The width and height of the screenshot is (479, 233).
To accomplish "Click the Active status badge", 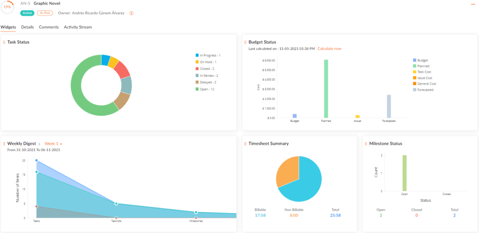I will tap(27, 13).
